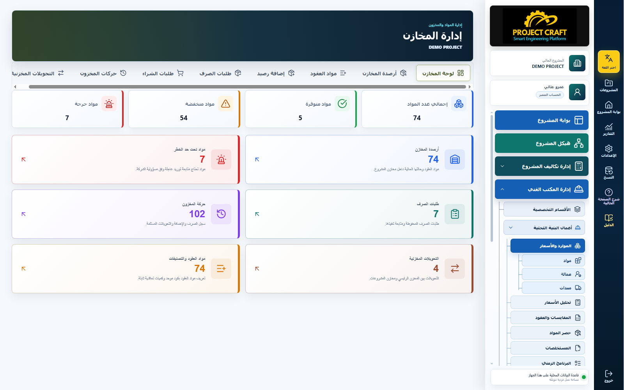Open عماله sub-item
Image resolution: width=624 pixels, height=390 pixels.
[x=553, y=274]
